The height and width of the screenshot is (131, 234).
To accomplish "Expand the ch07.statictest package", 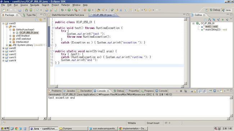I will 10,39.
